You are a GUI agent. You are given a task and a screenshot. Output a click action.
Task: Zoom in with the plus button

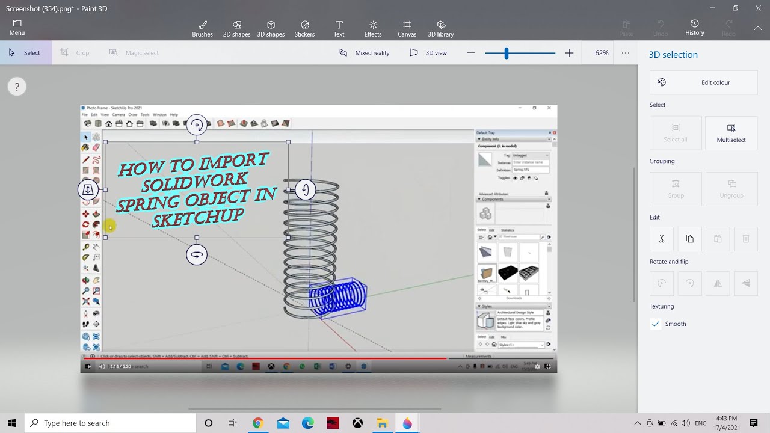point(569,53)
